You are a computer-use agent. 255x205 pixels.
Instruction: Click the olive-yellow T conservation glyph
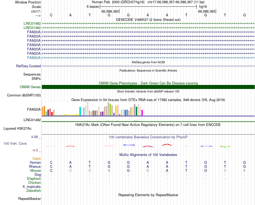coord(225,146)
